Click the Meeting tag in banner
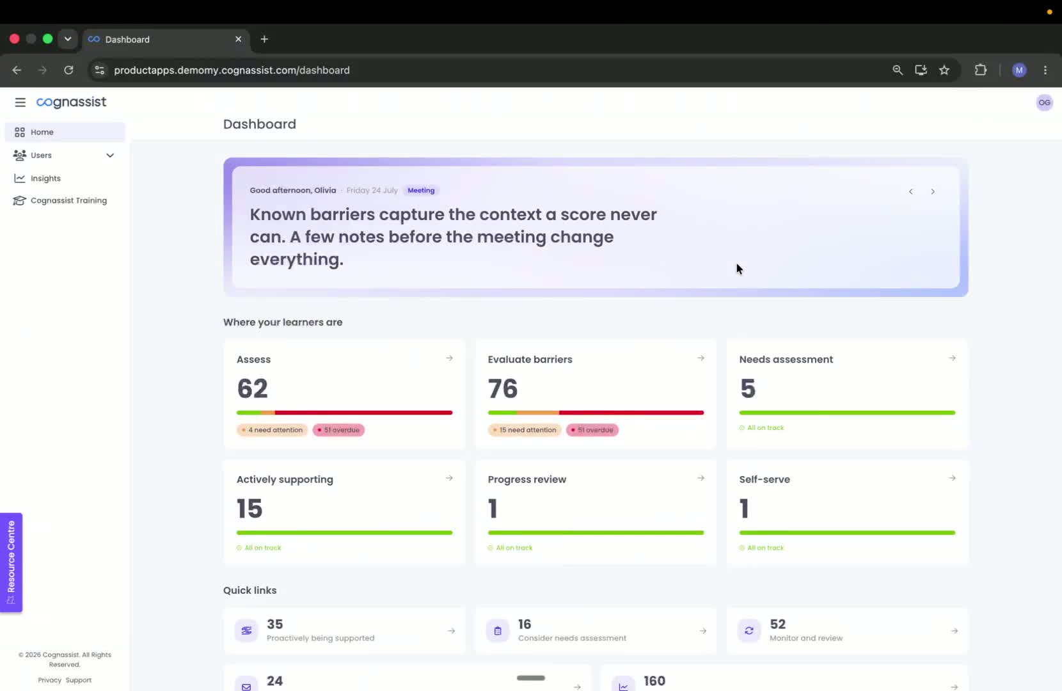This screenshot has height=691, width=1062. point(421,190)
